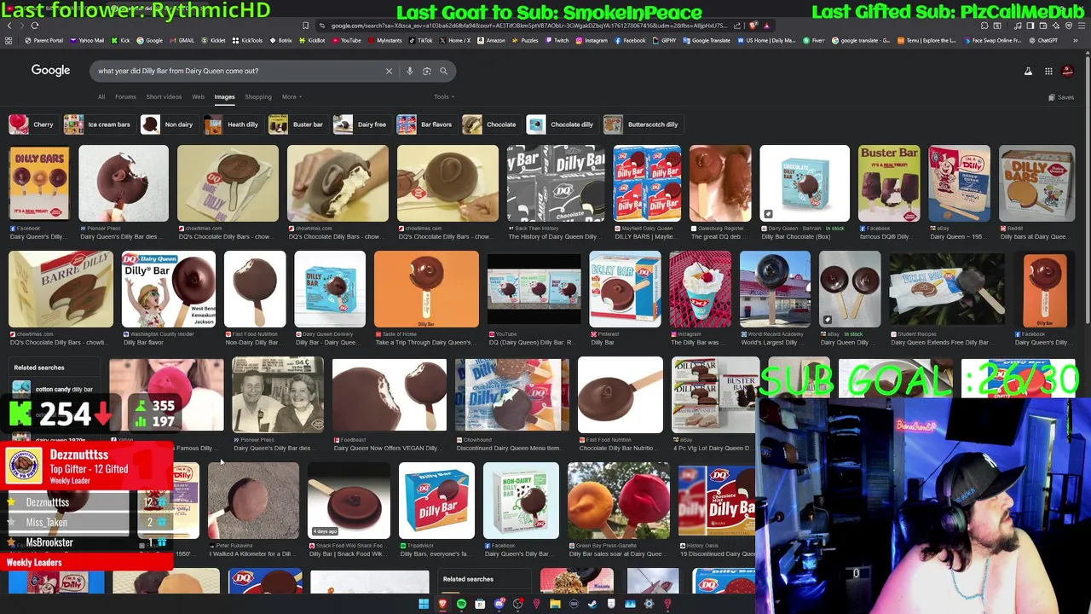1091x614 pixels.
Task: Switch to Web tab
Action: pos(198,96)
